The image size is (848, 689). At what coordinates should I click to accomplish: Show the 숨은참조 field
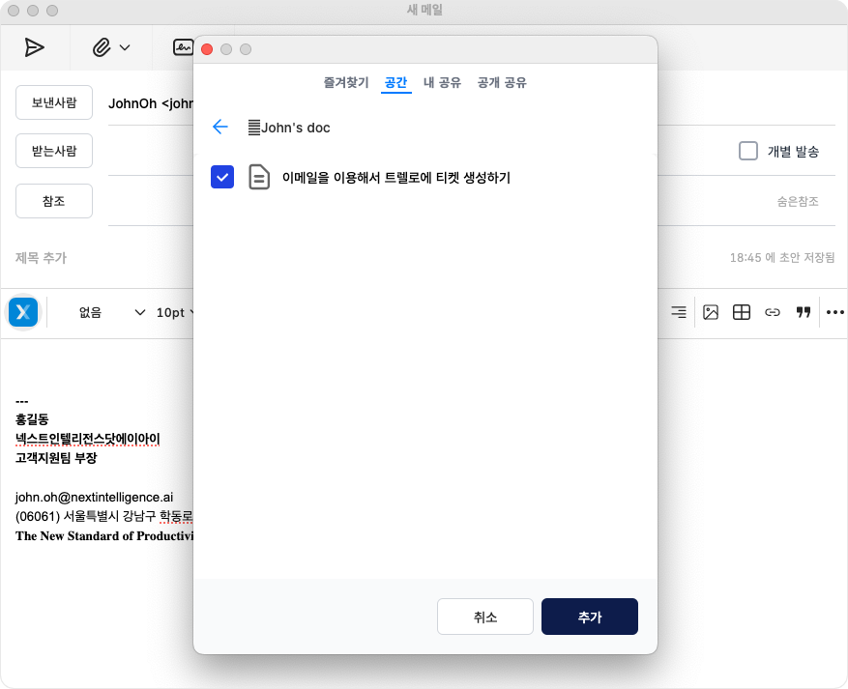click(x=798, y=202)
